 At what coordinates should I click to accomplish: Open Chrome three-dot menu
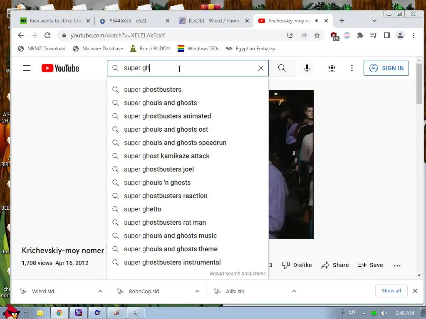(x=414, y=35)
